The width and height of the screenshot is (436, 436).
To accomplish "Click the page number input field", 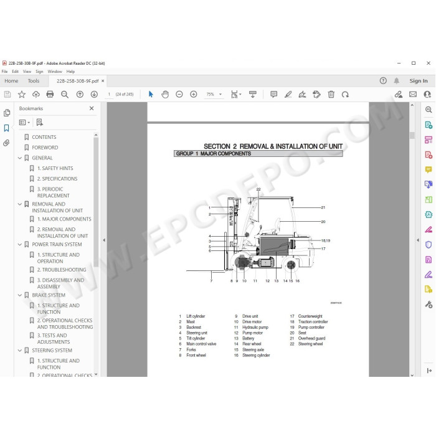I will [109, 95].
